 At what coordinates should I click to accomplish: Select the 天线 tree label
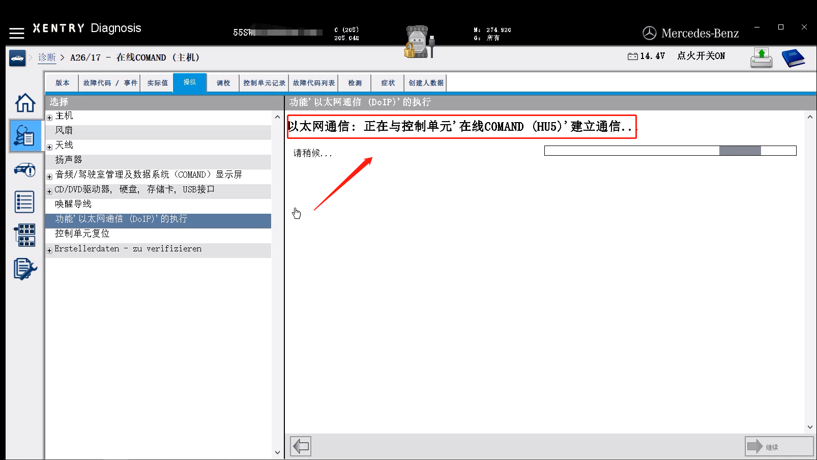[64, 146]
